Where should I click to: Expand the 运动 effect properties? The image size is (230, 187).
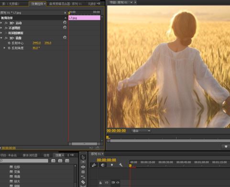point(1,23)
